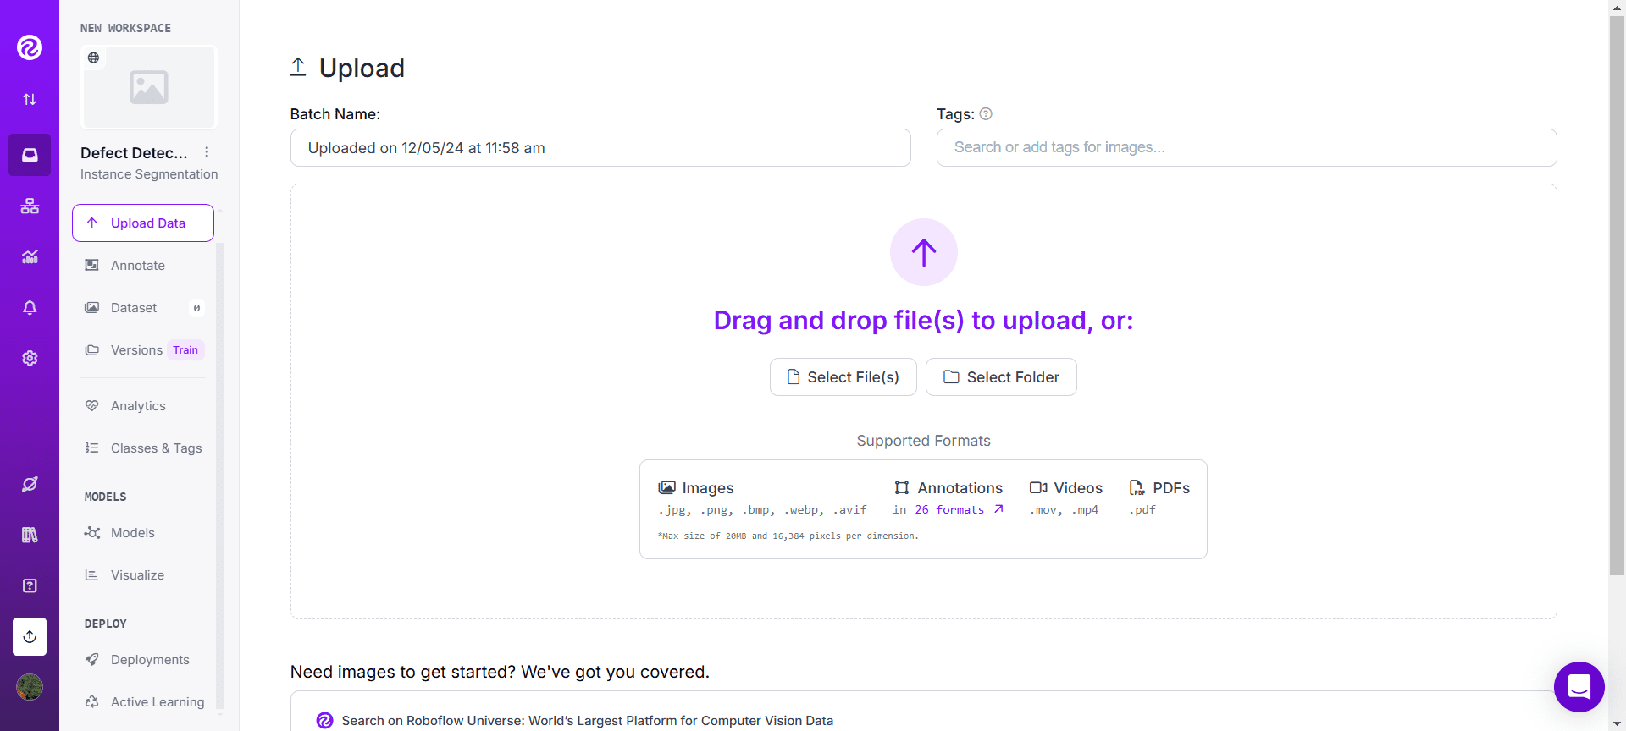
Task: Select the Annotate menu item
Action: click(x=138, y=266)
